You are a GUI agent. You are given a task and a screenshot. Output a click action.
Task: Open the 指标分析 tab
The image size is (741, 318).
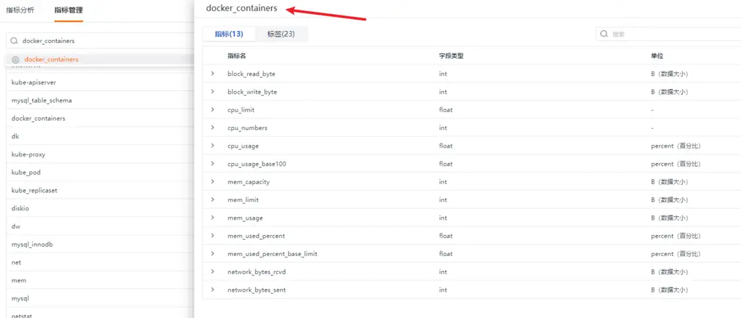coord(20,10)
